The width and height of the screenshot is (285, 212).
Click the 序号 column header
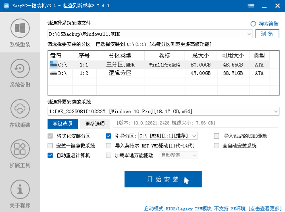click(x=84, y=56)
